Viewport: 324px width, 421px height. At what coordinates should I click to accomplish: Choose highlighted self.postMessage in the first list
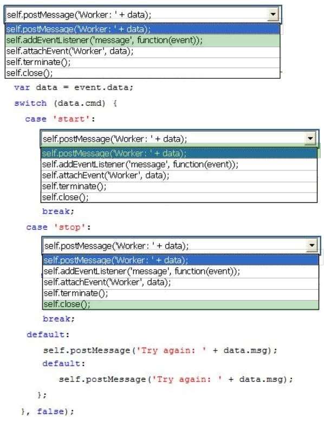click(x=142, y=29)
